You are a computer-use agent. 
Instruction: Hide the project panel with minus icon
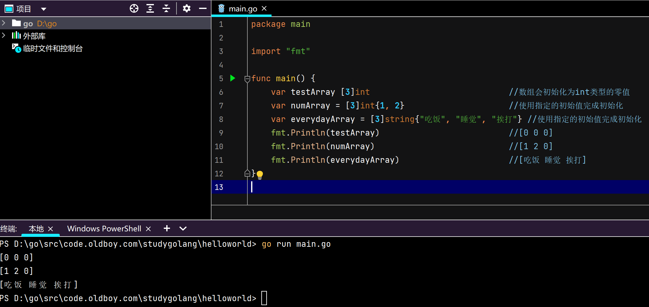[x=203, y=9]
